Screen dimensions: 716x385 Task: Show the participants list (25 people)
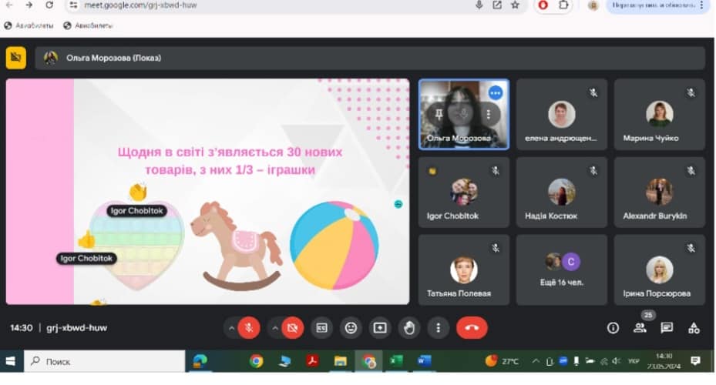point(640,328)
